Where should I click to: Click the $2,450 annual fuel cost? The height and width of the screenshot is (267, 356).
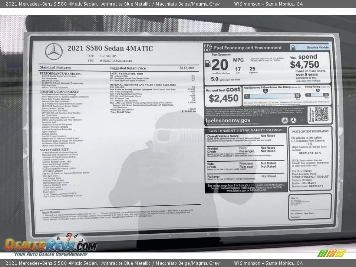coord(223,98)
